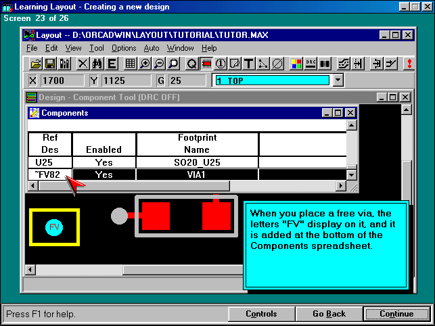Select the Text tool T icon
Image resolution: width=435 pixels, height=326 pixels.
point(248,64)
